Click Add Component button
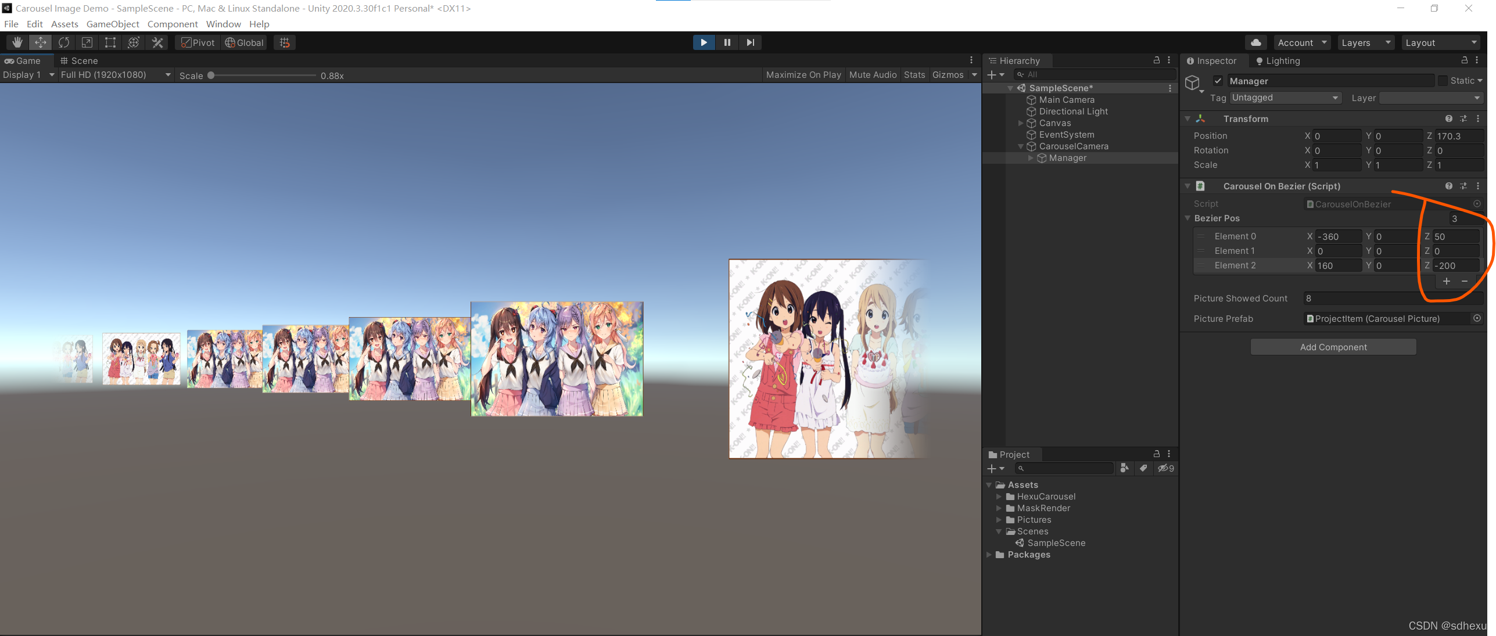 [x=1333, y=347]
